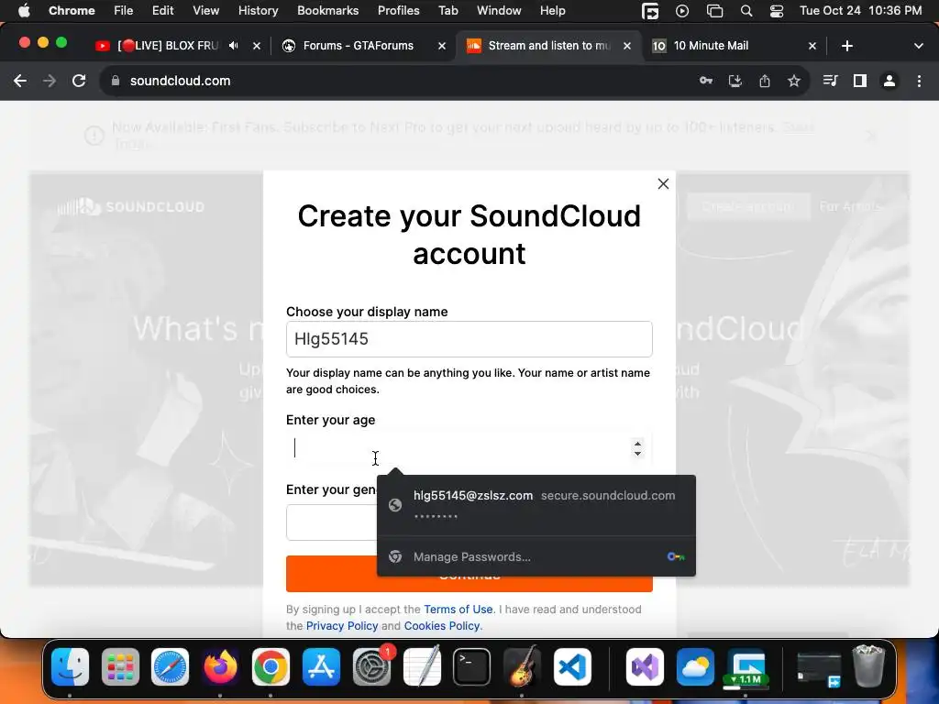Switch to the 10 Minute Mail tab
This screenshot has height=704, width=939.
711,46
